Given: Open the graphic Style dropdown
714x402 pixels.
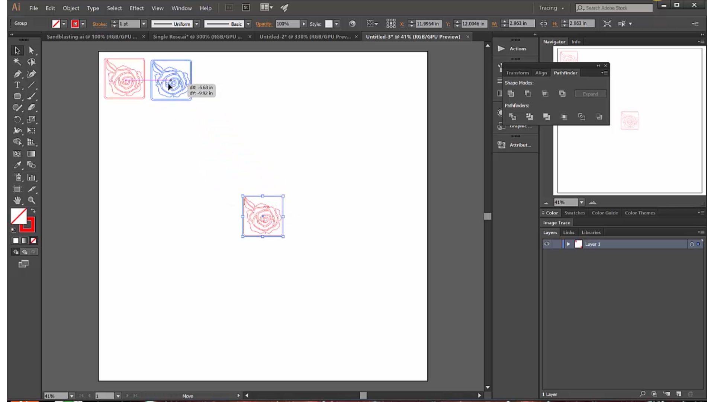Looking at the screenshot, I should [x=337, y=24].
